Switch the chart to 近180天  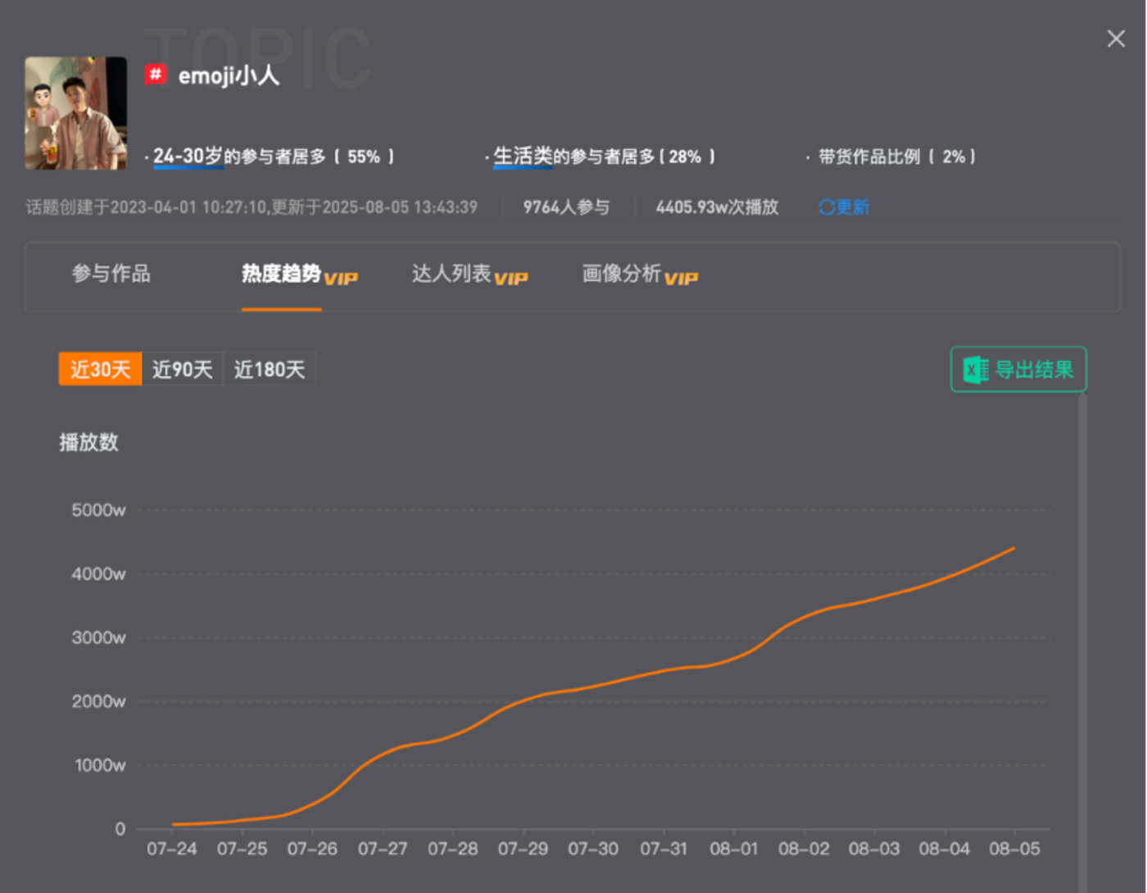tap(269, 369)
